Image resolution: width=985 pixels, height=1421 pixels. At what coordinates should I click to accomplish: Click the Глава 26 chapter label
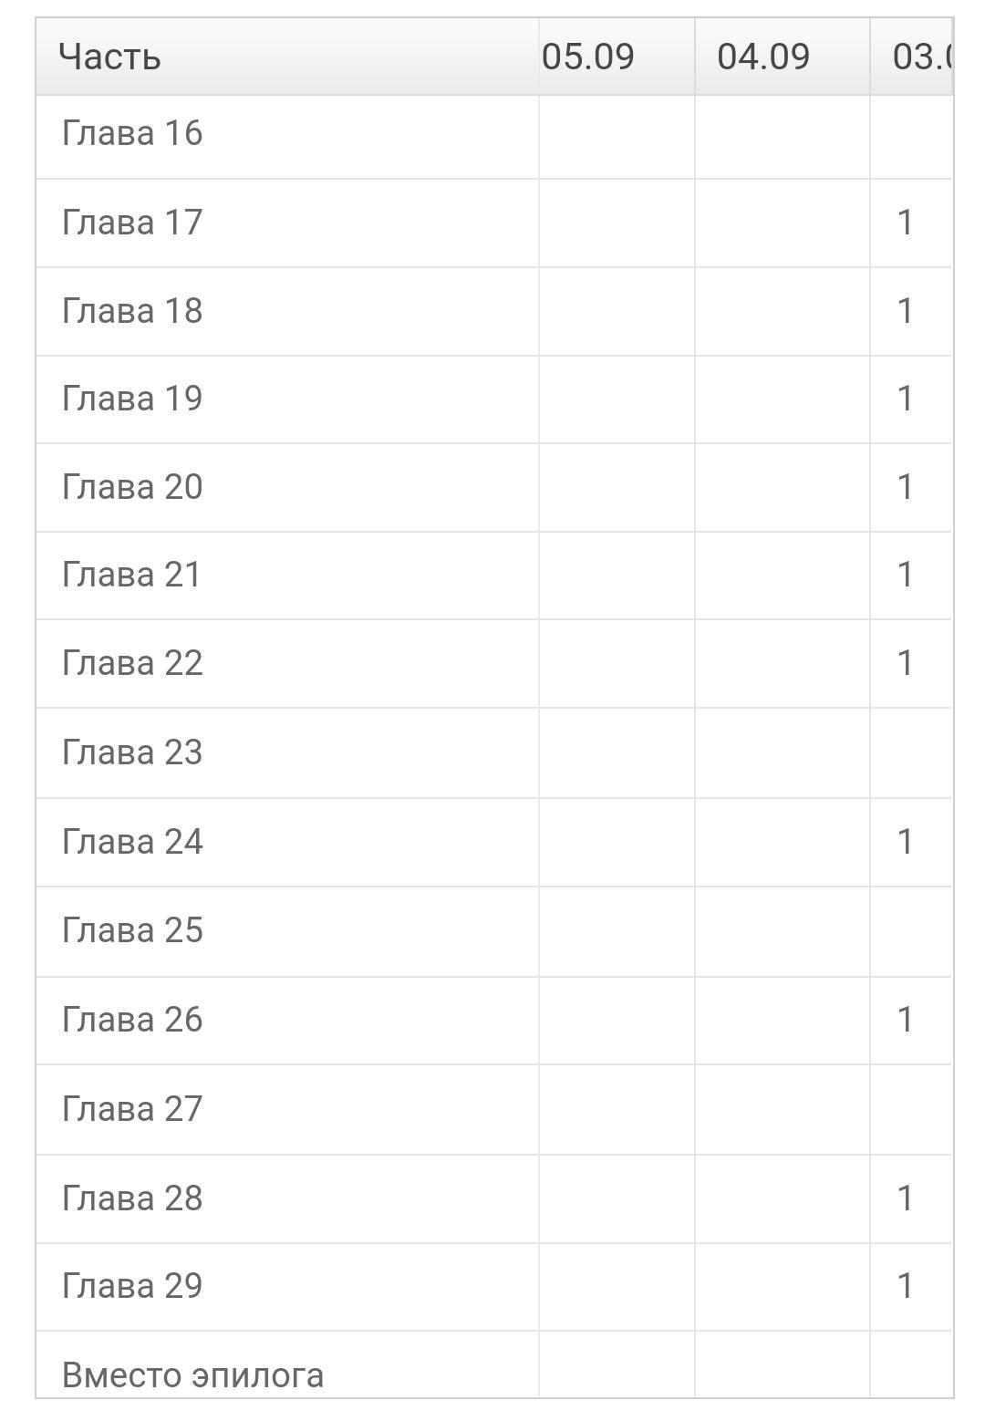pyautogui.click(x=132, y=1020)
